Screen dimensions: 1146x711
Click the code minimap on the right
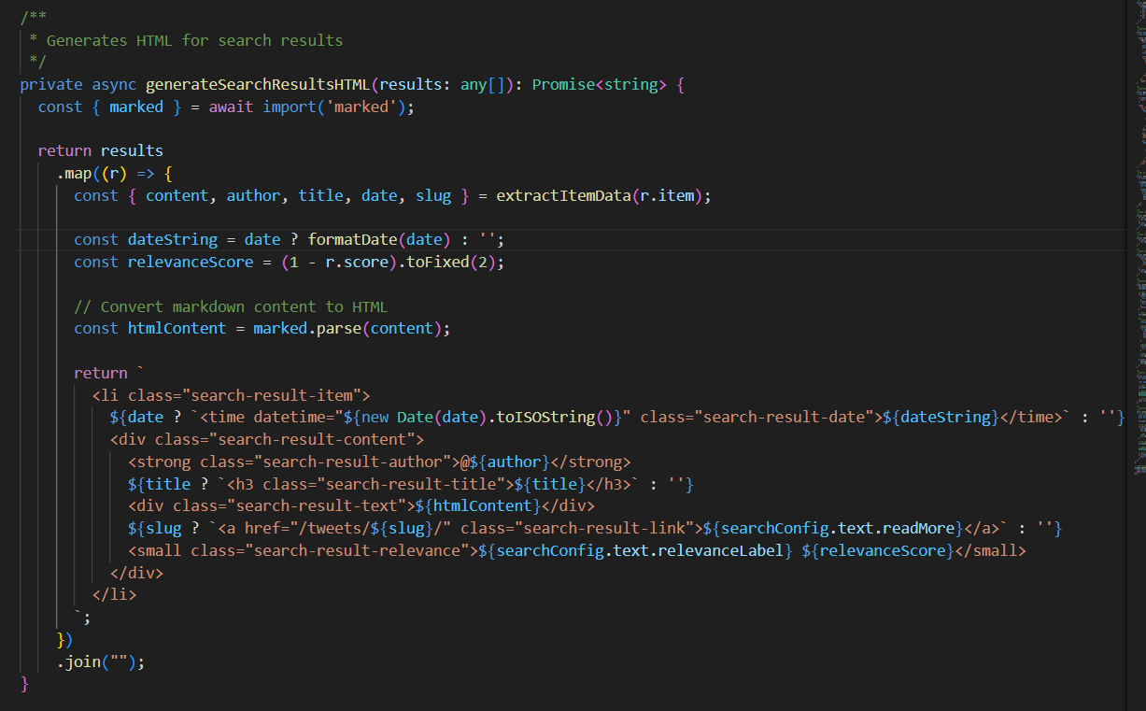click(1139, 234)
